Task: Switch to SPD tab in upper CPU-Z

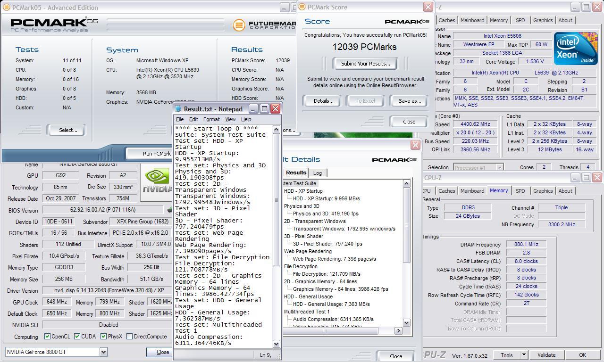Action: [x=520, y=20]
